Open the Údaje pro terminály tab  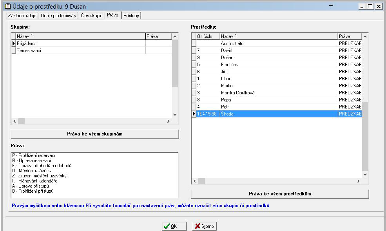click(58, 16)
